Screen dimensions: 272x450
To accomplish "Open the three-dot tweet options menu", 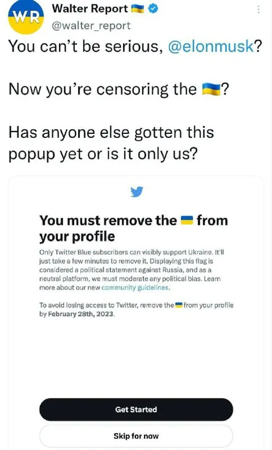I will (258, 10).
